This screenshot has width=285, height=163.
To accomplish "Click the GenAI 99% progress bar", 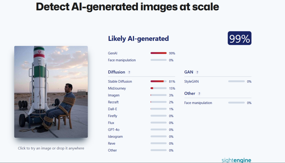I will [x=159, y=53].
